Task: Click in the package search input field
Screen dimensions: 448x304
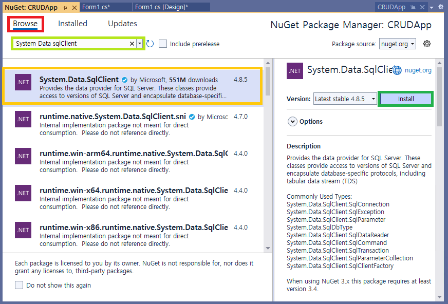Action: click(x=71, y=44)
